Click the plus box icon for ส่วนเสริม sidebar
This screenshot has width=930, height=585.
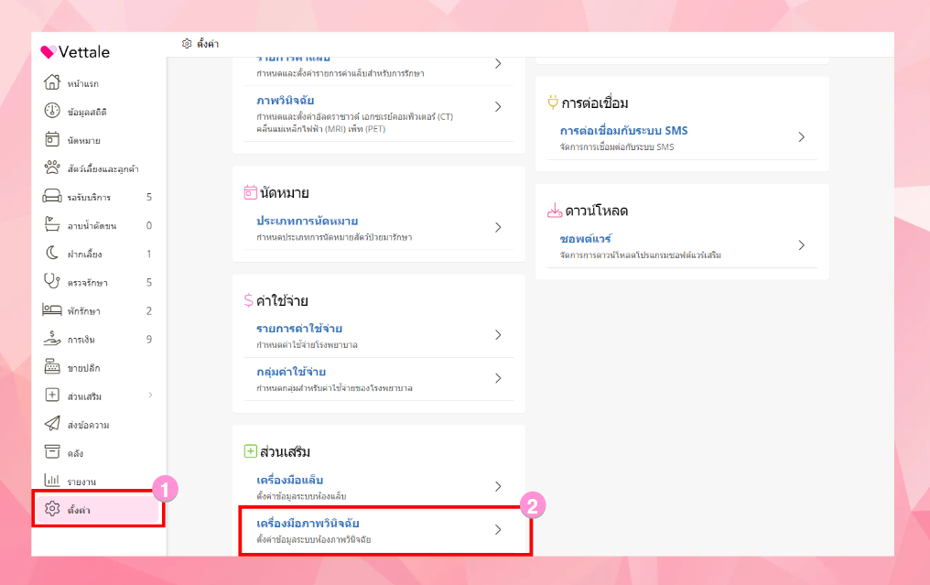pos(52,395)
